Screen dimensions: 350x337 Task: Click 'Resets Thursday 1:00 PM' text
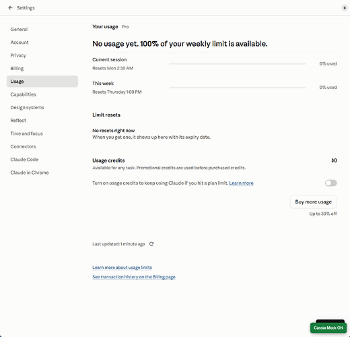[117, 92]
